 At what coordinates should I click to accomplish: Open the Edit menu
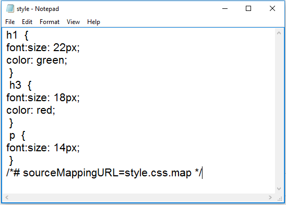(27, 22)
